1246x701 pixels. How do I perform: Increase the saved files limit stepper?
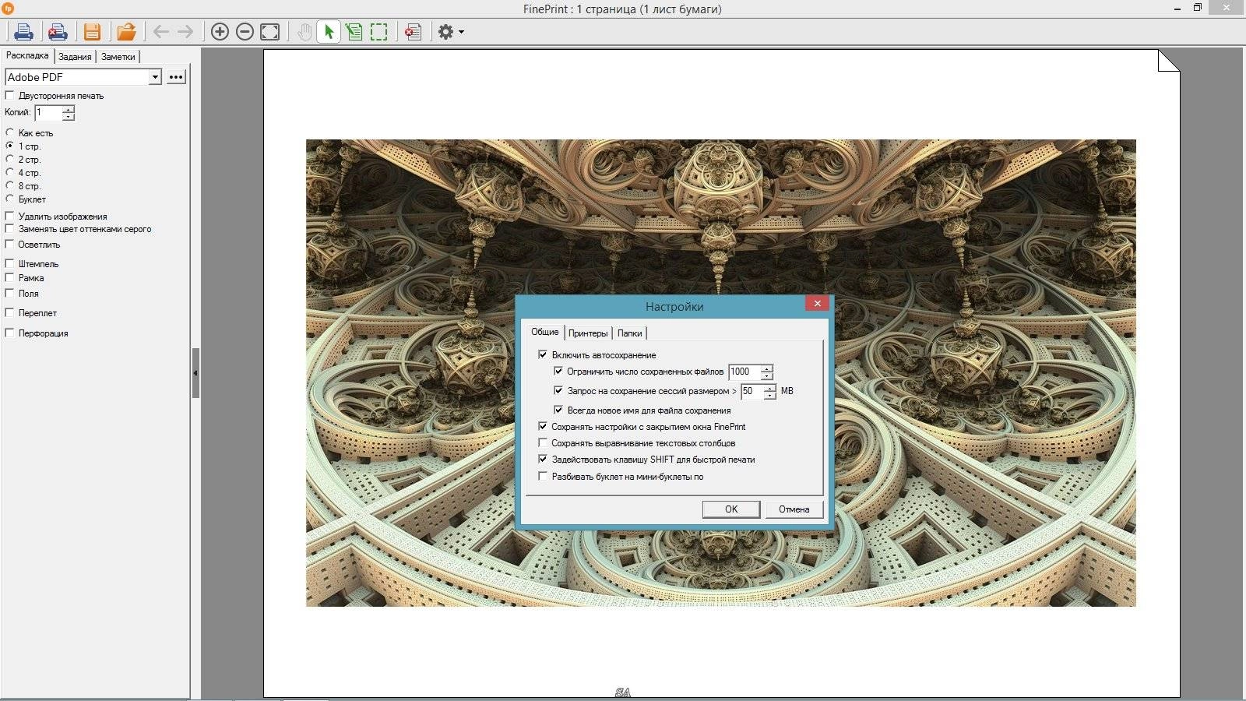point(767,368)
